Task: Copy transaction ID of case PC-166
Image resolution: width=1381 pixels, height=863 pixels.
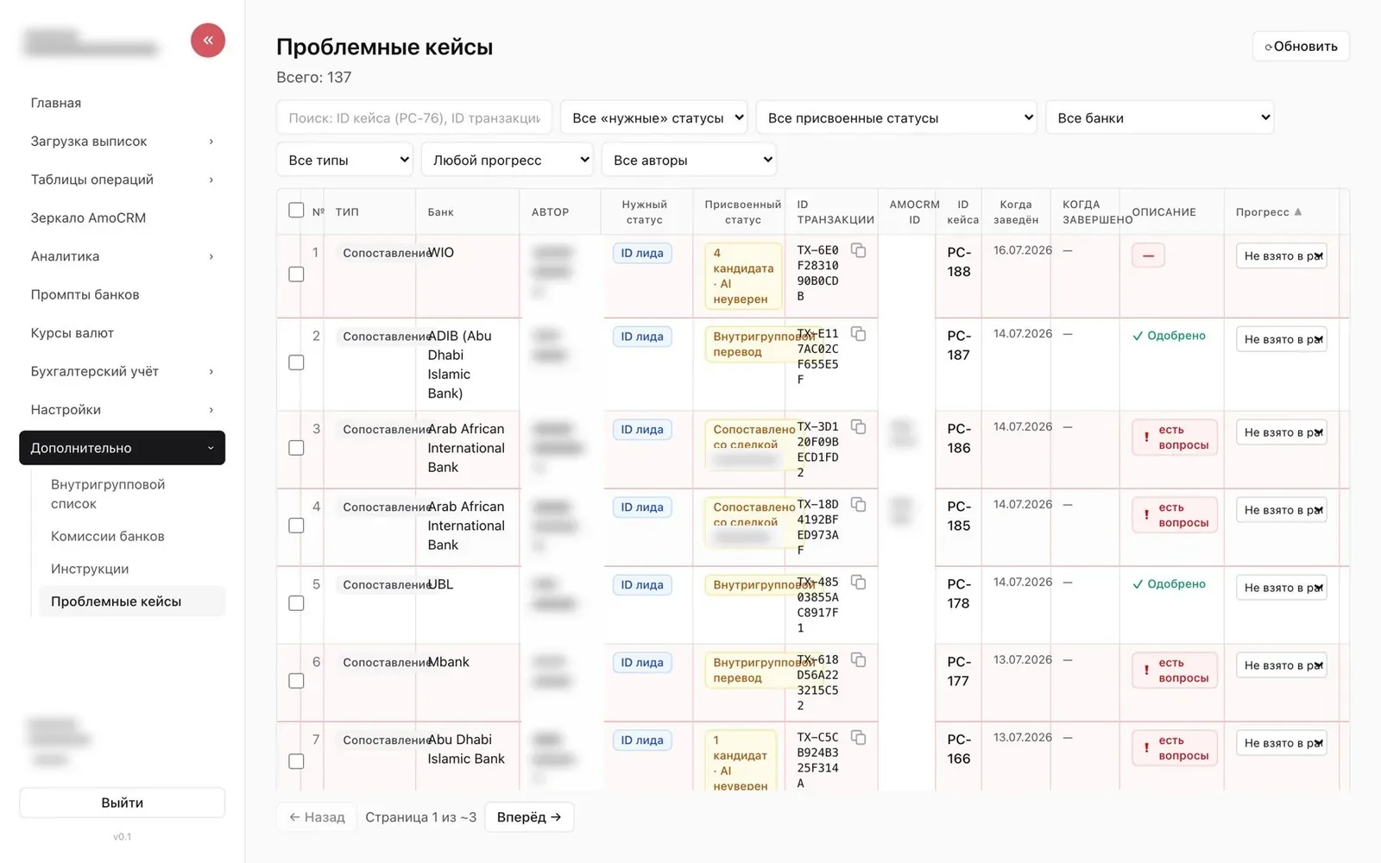Action: [x=859, y=738]
